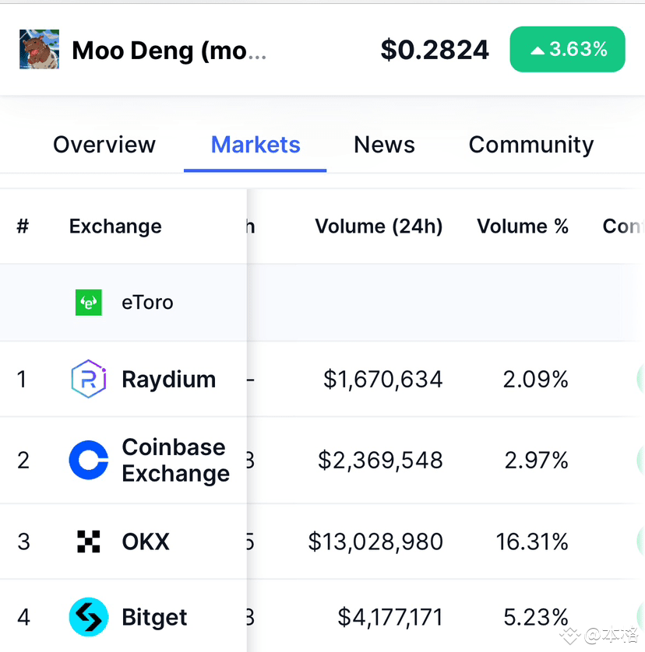Open the Community tab
Viewport: 645px width, 652px height.
tap(530, 144)
